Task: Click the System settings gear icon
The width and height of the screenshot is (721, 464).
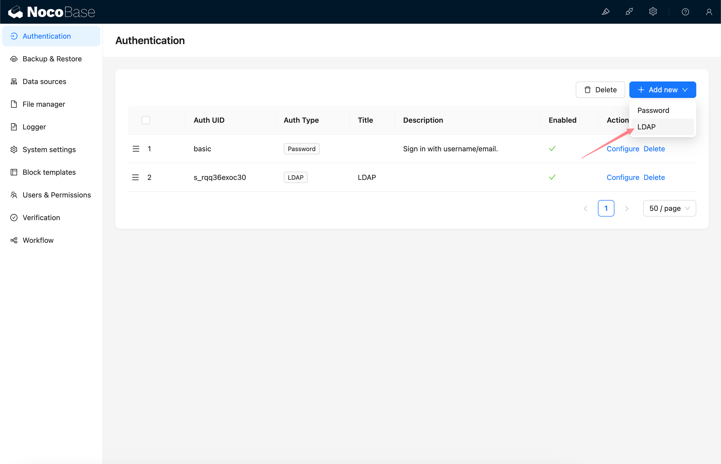Action: [14, 150]
